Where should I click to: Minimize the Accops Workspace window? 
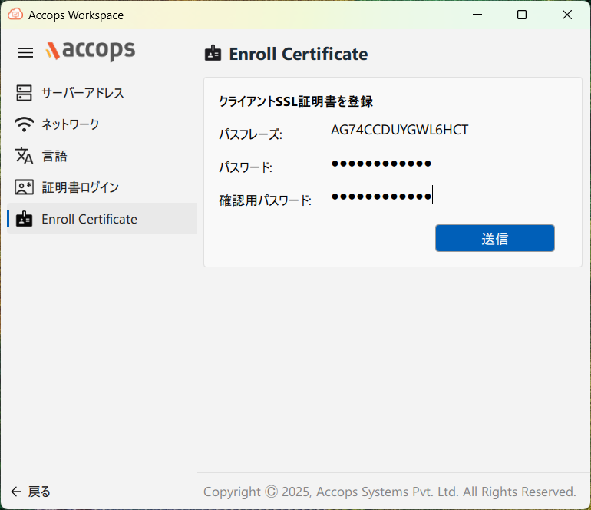point(477,15)
